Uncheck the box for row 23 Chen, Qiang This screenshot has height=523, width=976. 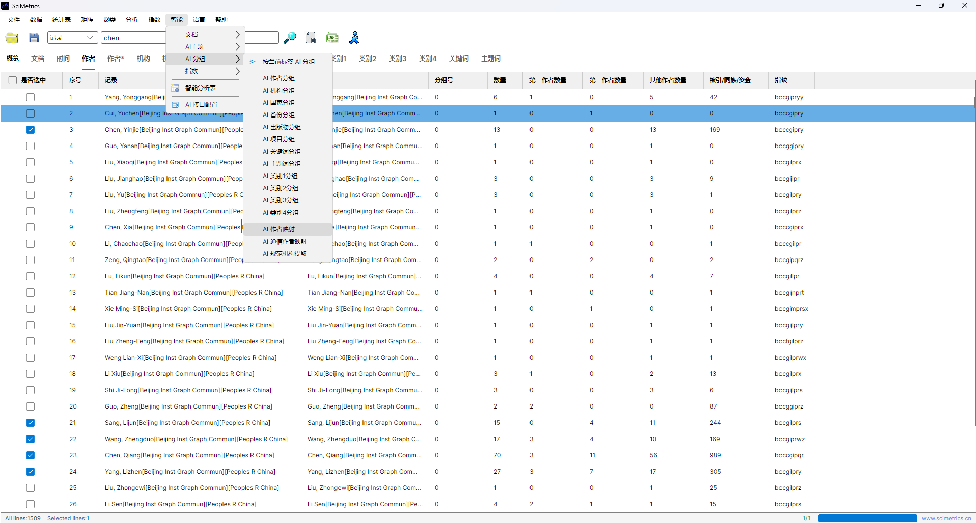click(31, 455)
